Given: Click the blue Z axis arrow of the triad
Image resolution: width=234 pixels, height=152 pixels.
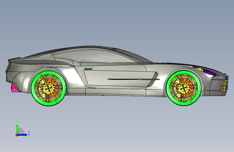Looking at the screenshot, I should coord(22,135).
